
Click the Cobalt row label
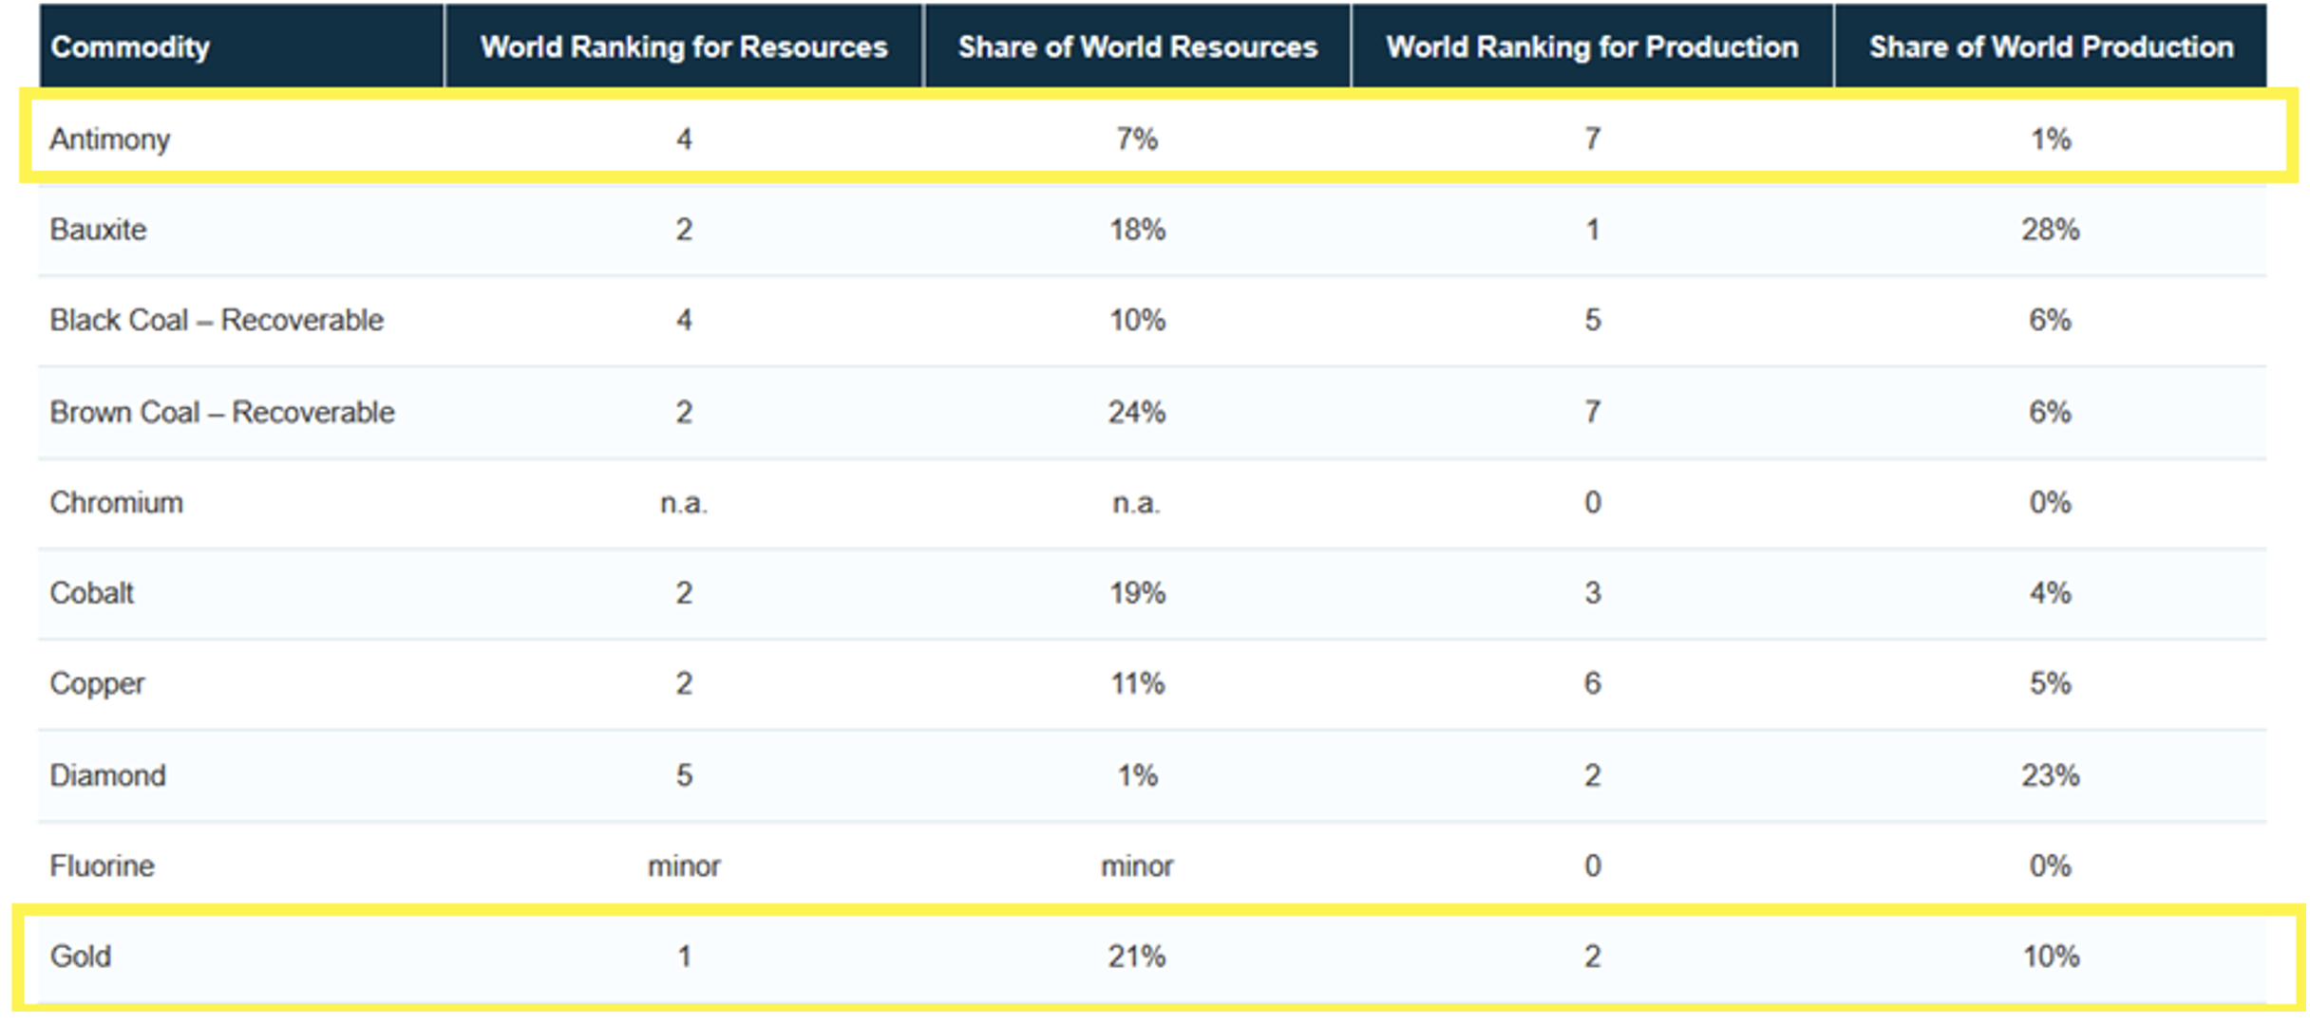click(x=92, y=593)
